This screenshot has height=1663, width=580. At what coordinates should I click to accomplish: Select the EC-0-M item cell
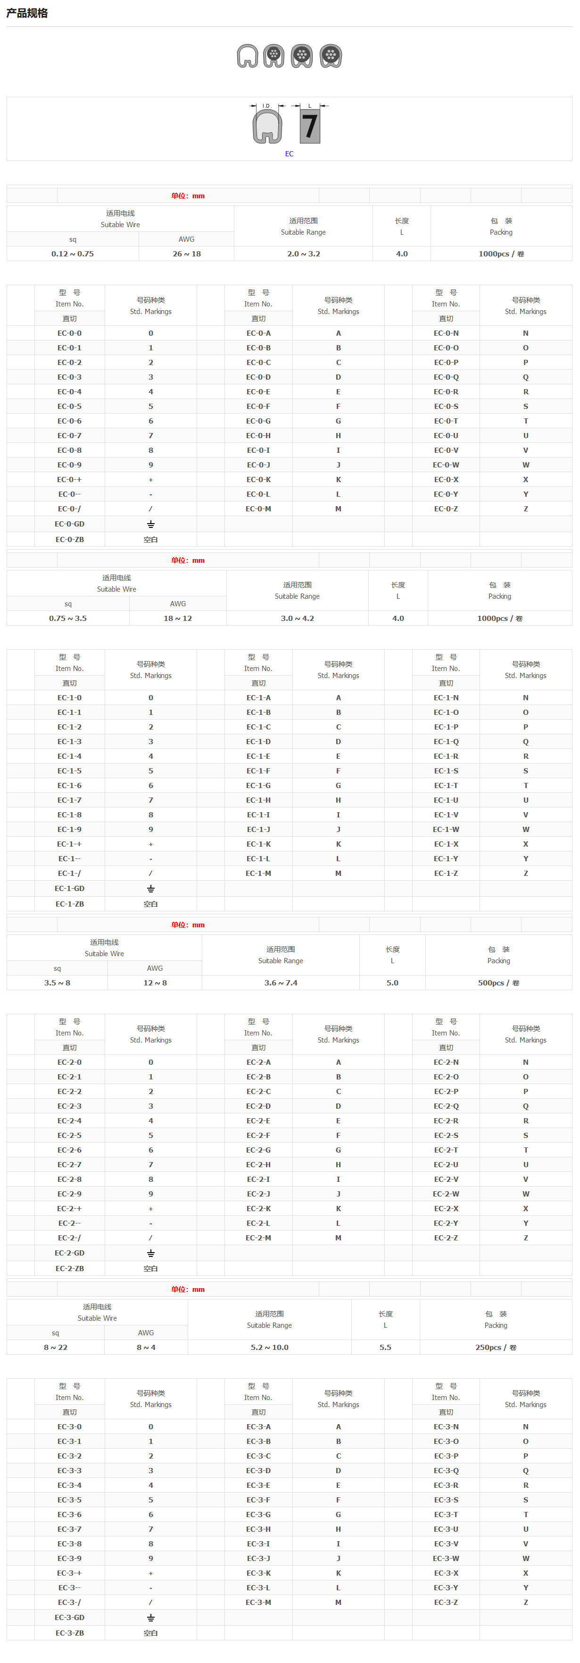[258, 509]
